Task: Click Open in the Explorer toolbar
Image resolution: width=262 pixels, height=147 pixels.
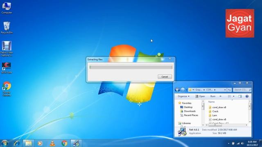Action: point(200,96)
